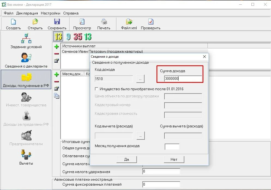Open Вычеты section
The height and width of the screenshot is (190, 271).
[26, 157]
